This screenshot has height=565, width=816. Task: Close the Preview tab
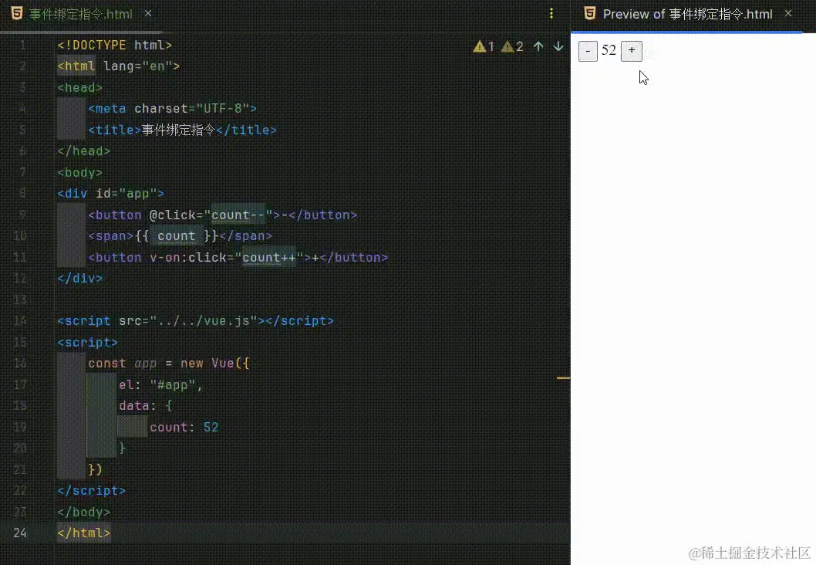coord(788,14)
